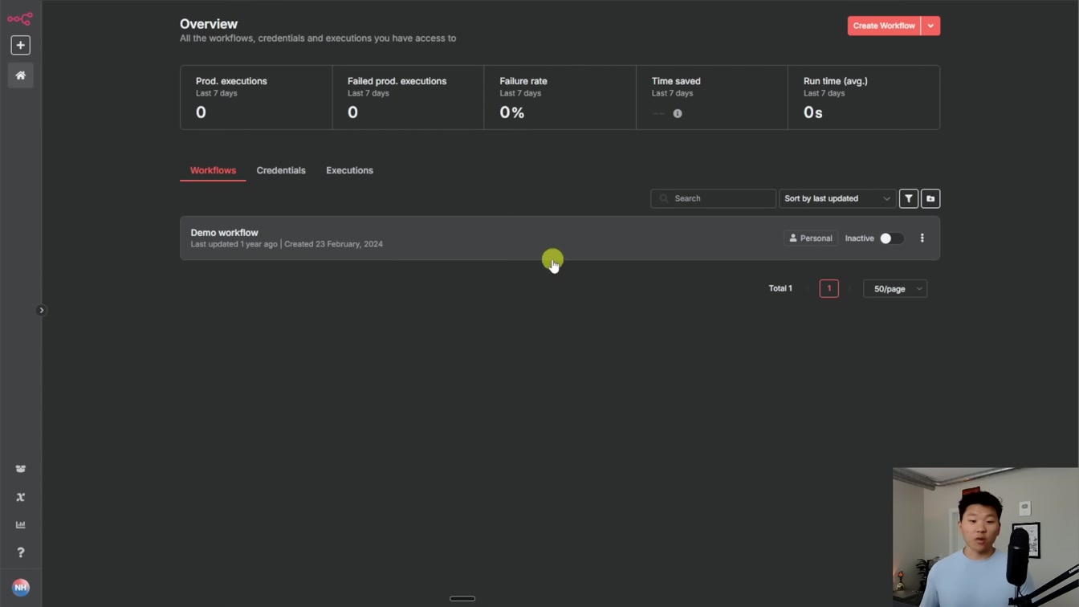
Task: Open the Variables x icon in sidebar
Action: coord(20,497)
